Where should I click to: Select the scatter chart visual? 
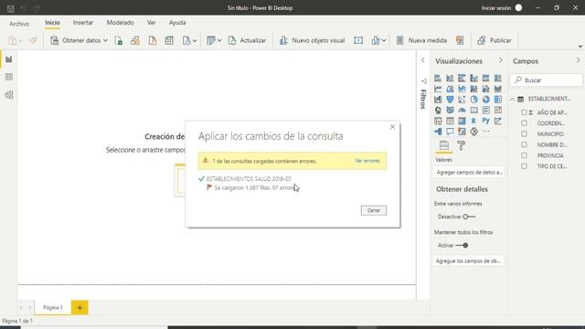(x=462, y=100)
